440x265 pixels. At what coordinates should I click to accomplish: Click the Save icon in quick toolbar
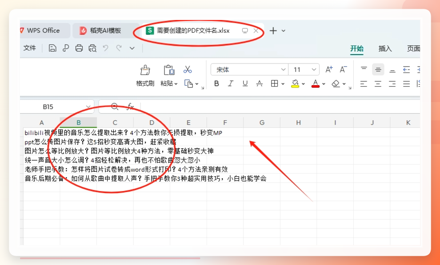[52, 48]
